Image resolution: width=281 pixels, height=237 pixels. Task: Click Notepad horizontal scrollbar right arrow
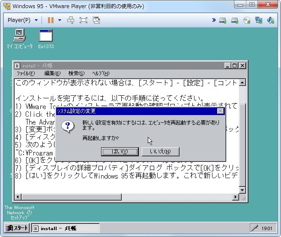[236, 197]
